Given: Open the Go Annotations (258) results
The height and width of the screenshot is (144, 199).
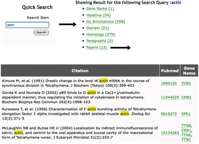Looking at the screenshot, I should point(106,21).
